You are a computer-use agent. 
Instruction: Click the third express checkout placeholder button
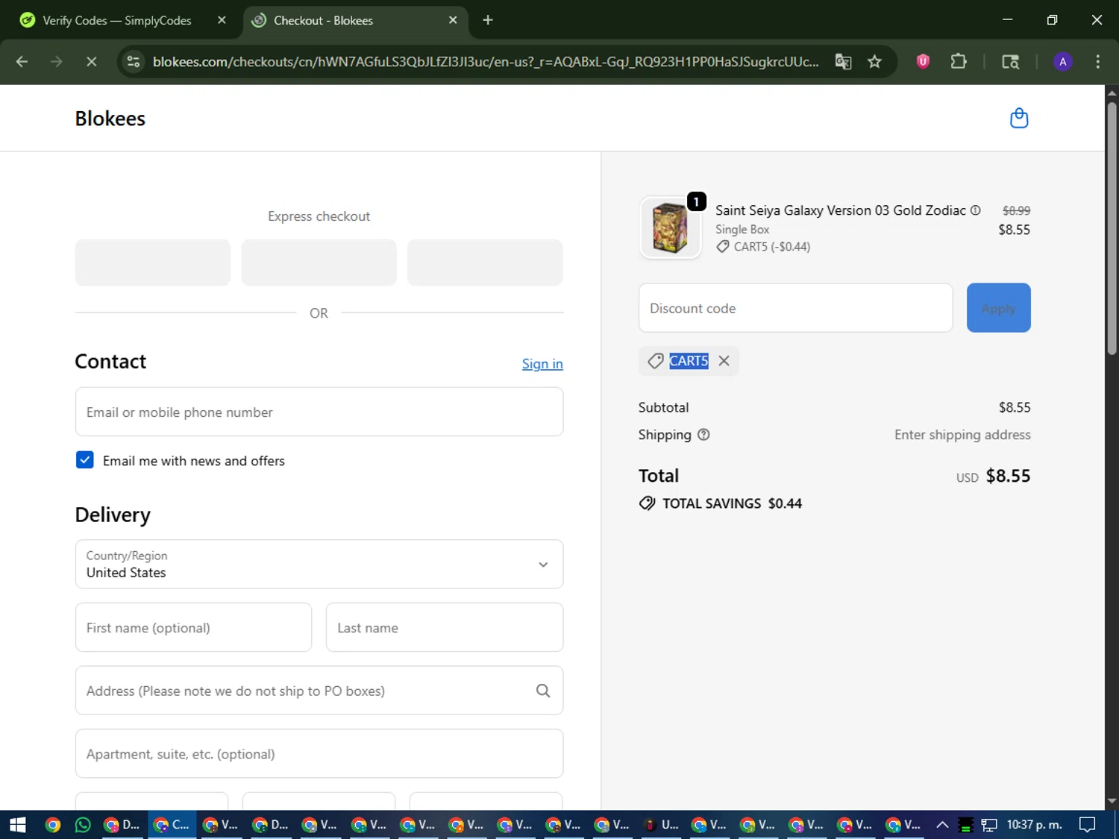point(485,263)
